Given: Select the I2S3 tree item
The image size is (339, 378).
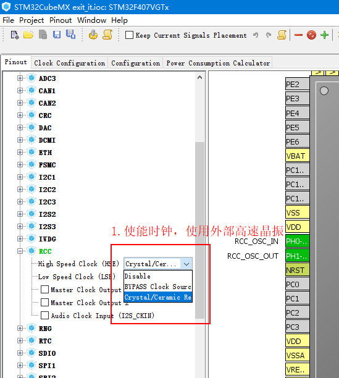Looking at the screenshot, I should click(47, 226).
